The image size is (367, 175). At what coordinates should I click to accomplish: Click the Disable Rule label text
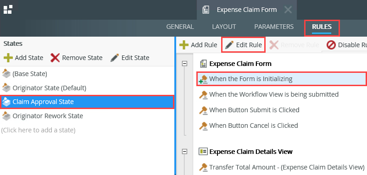352,45
